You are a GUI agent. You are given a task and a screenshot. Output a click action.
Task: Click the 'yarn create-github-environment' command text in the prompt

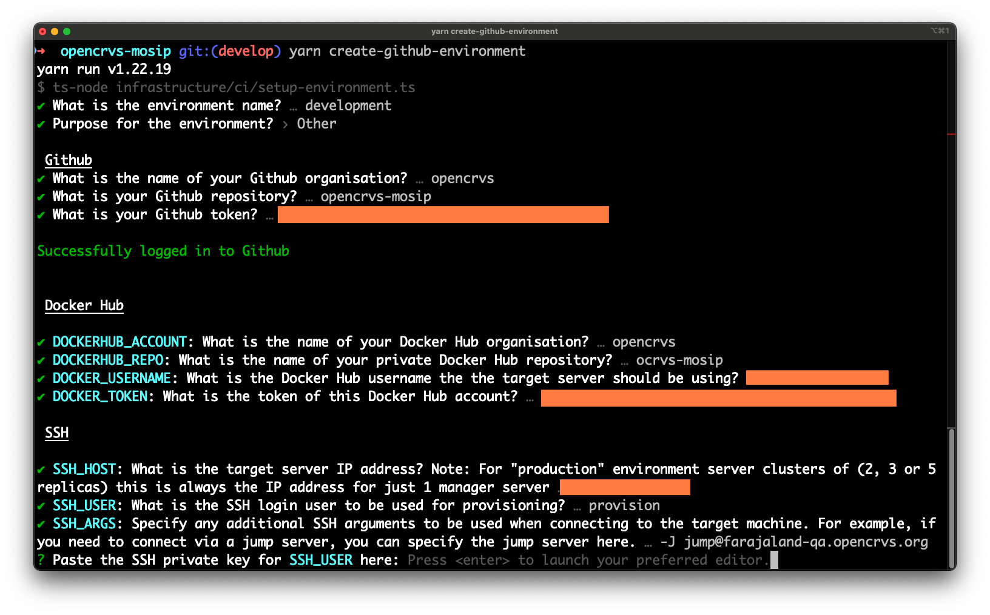point(408,51)
